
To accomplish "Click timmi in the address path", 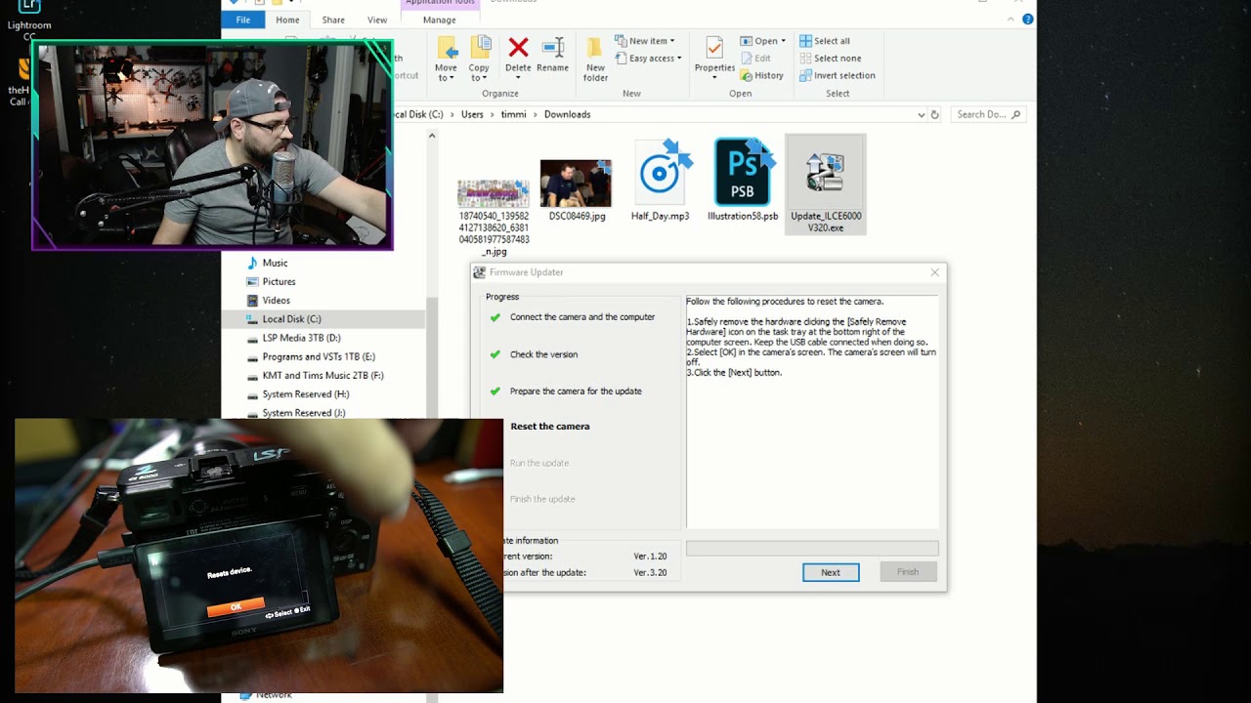I will [513, 114].
